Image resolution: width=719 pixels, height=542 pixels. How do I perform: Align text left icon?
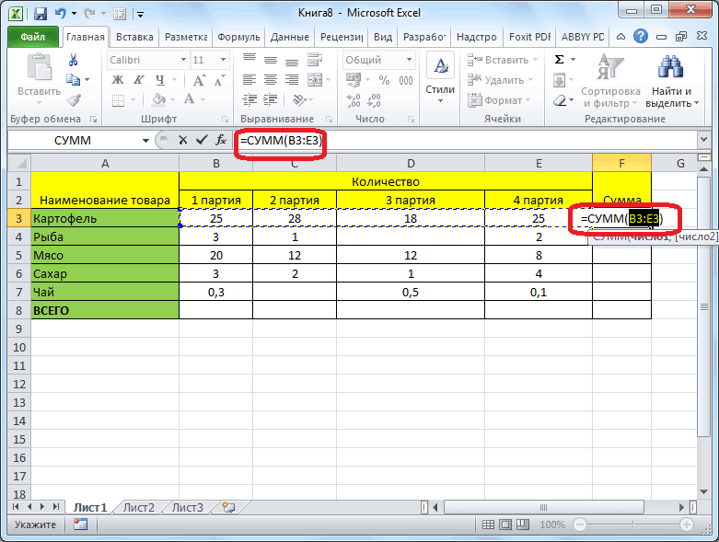[249, 80]
